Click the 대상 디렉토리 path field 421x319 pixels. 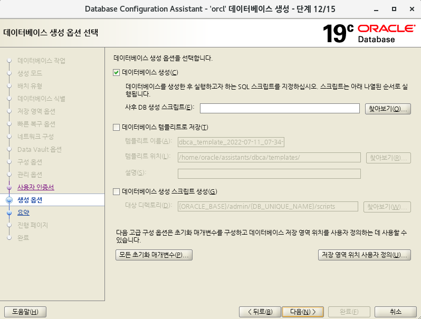267,207
